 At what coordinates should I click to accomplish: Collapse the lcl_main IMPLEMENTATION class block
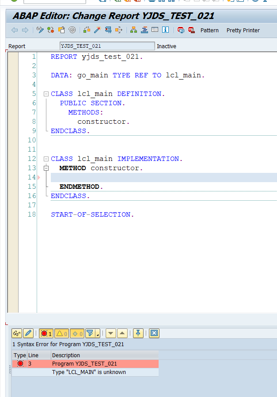click(x=46, y=159)
